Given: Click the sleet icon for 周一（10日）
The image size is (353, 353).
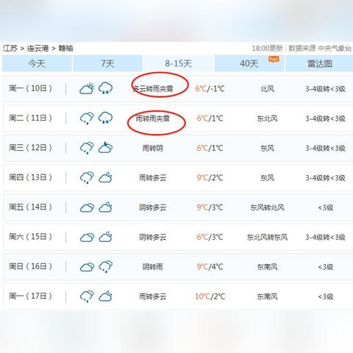Looking at the screenshot, I should pyautogui.click(x=105, y=88).
